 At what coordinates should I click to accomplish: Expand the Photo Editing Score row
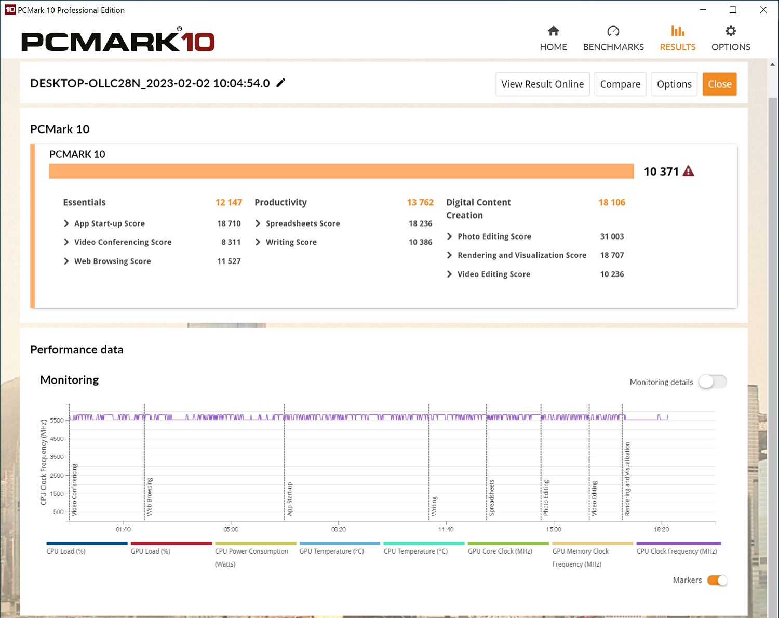449,236
